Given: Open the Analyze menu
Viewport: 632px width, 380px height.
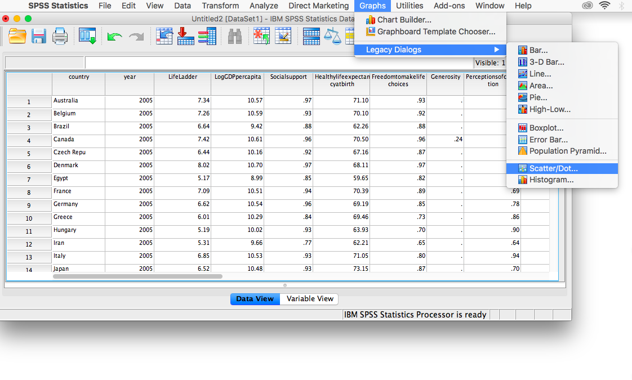Looking at the screenshot, I should [x=264, y=6].
